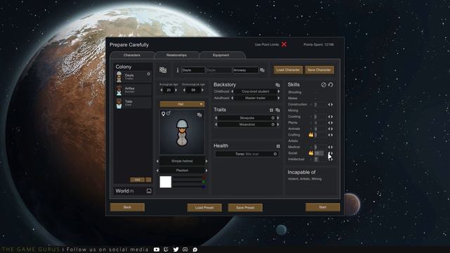Screen dimensions: 450x253
Task: Click Load Preset button
Action: 205,208
